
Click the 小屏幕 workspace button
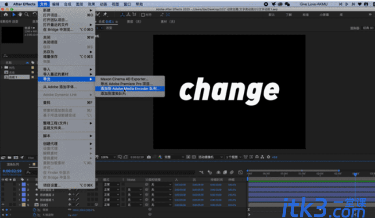point(324,15)
